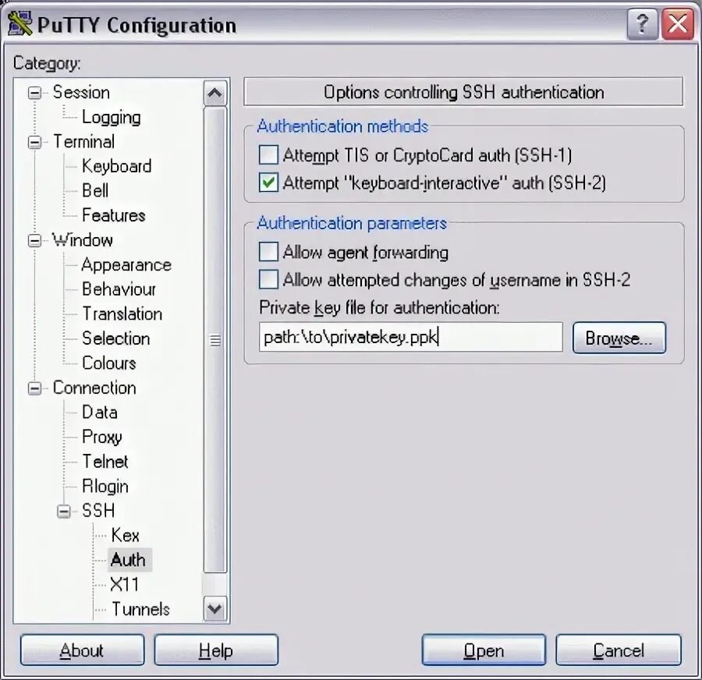The height and width of the screenshot is (680, 702).
Task: Open the Bell category
Action: pos(95,191)
